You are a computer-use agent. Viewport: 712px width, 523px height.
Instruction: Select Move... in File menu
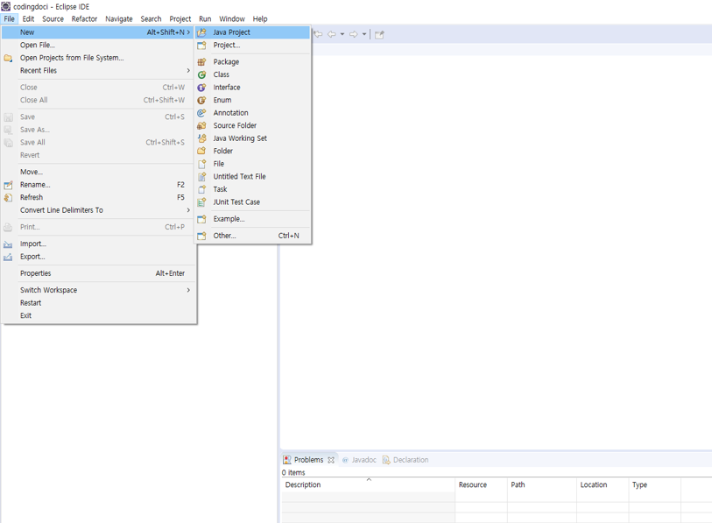point(99,172)
